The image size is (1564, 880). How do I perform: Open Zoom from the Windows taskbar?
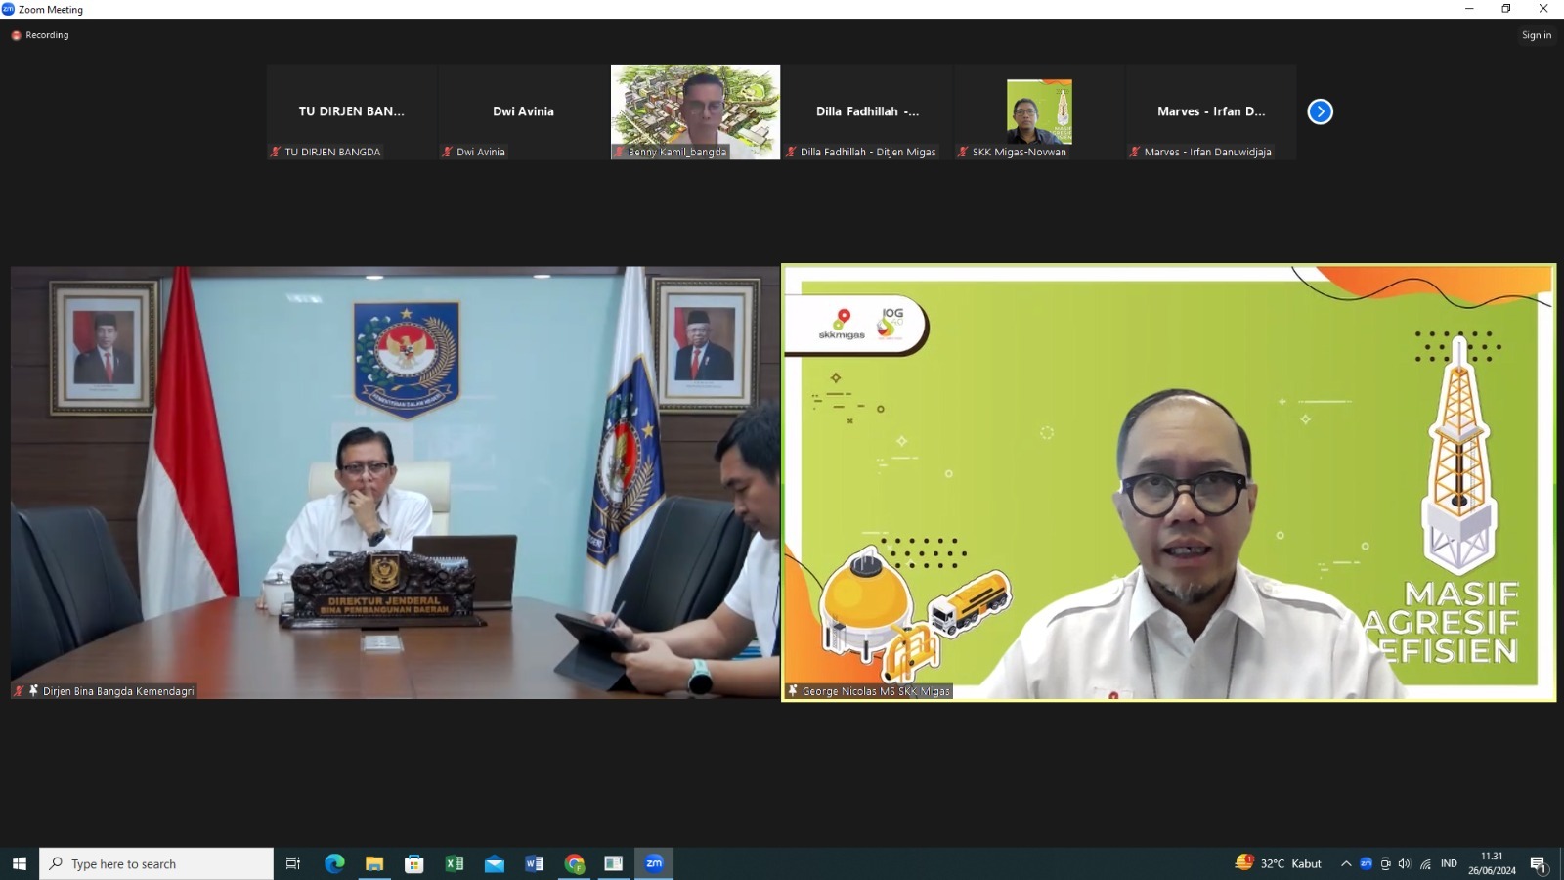click(x=654, y=863)
